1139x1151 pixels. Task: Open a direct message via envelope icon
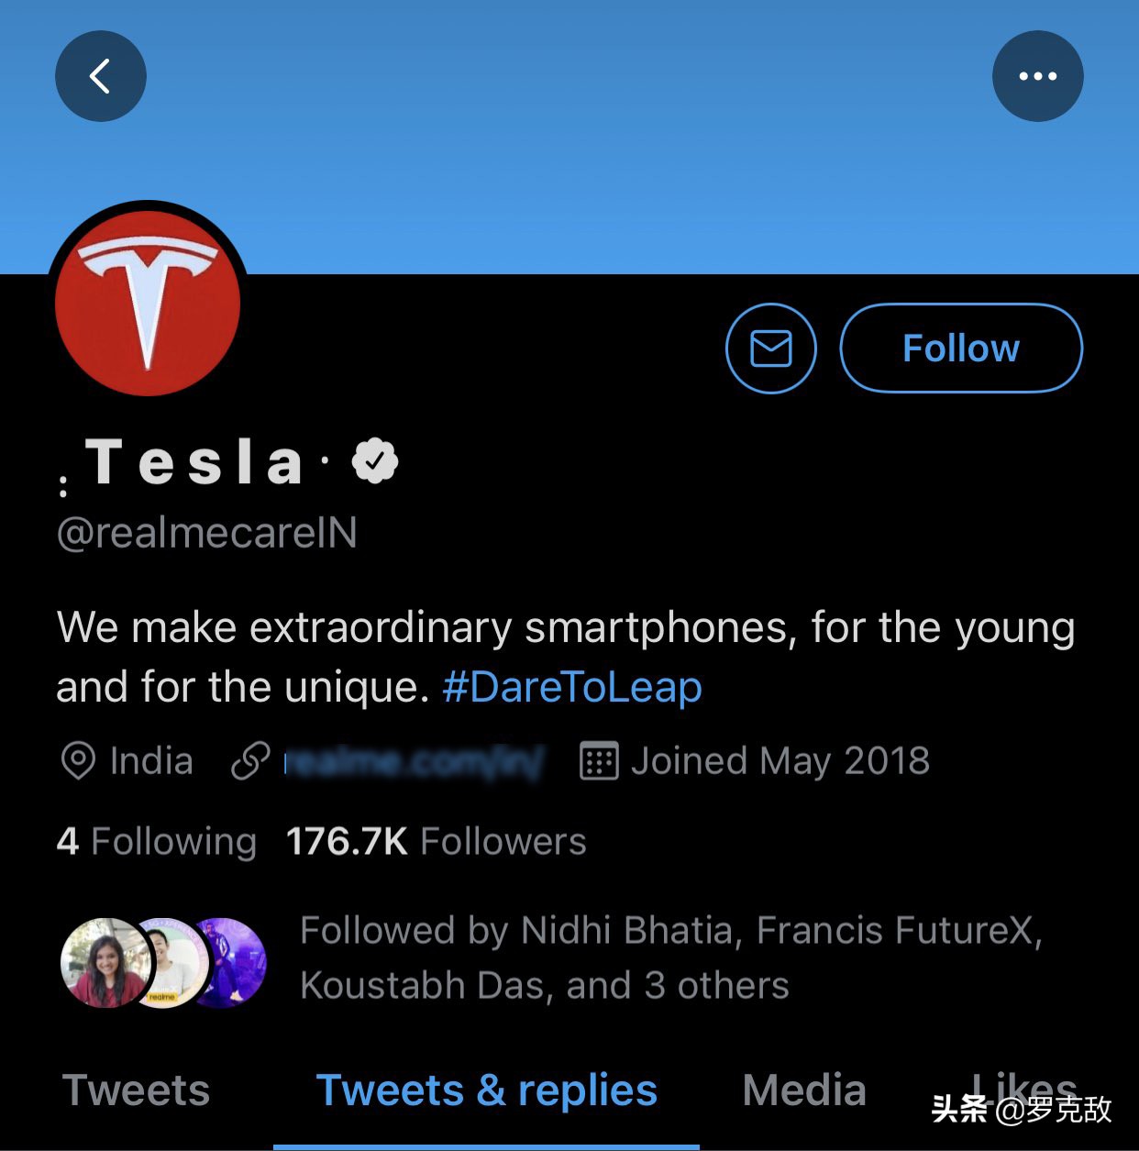[x=770, y=349]
